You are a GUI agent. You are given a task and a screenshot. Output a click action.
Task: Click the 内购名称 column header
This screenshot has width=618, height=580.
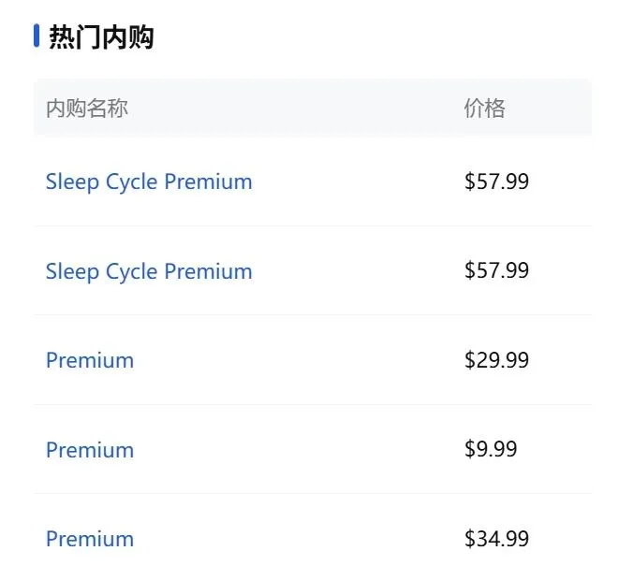point(87,109)
